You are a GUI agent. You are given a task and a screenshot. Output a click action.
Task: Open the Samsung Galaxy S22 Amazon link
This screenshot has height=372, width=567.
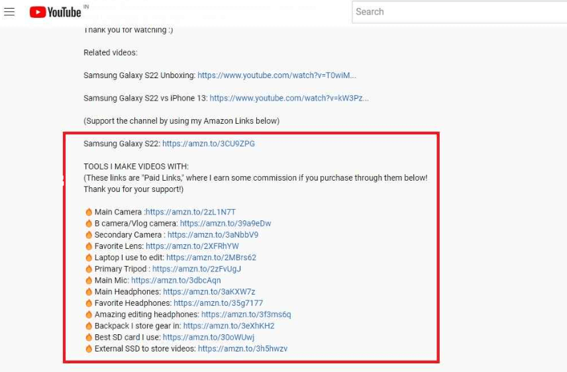pyautogui.click(x=208, y=144)
